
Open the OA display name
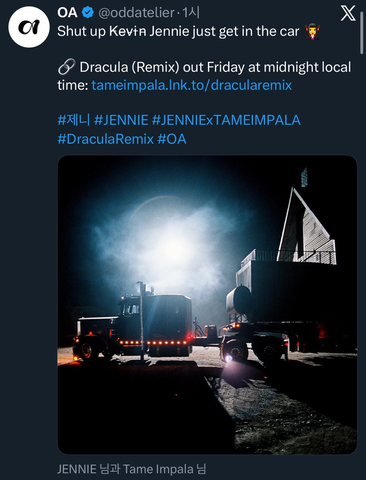[x=67, y=13]
